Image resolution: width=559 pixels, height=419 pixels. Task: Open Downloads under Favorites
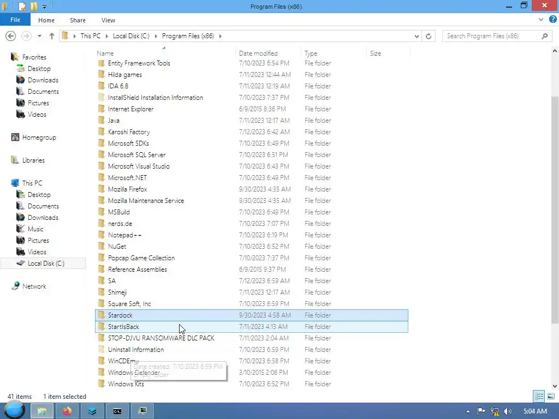click(43, 80)
